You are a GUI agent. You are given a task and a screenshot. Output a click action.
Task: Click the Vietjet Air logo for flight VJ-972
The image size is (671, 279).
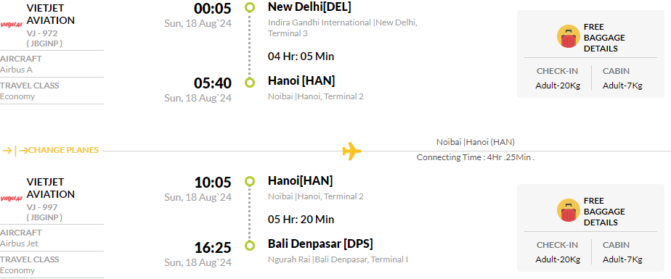(x=12, y=25)
